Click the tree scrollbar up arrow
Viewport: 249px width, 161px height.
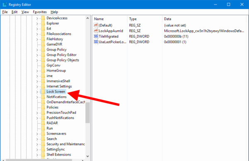tap(88, 18)
